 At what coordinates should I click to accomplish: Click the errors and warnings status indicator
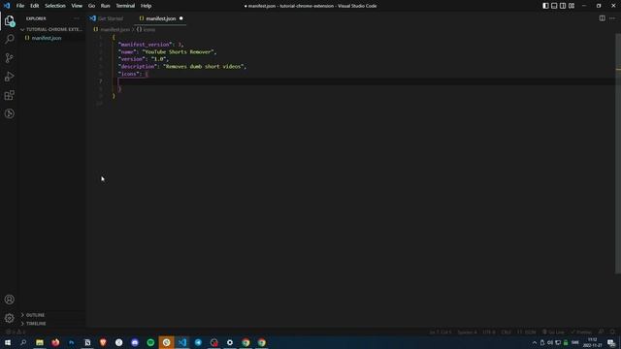pyautogui.click(x=16, y=332)
